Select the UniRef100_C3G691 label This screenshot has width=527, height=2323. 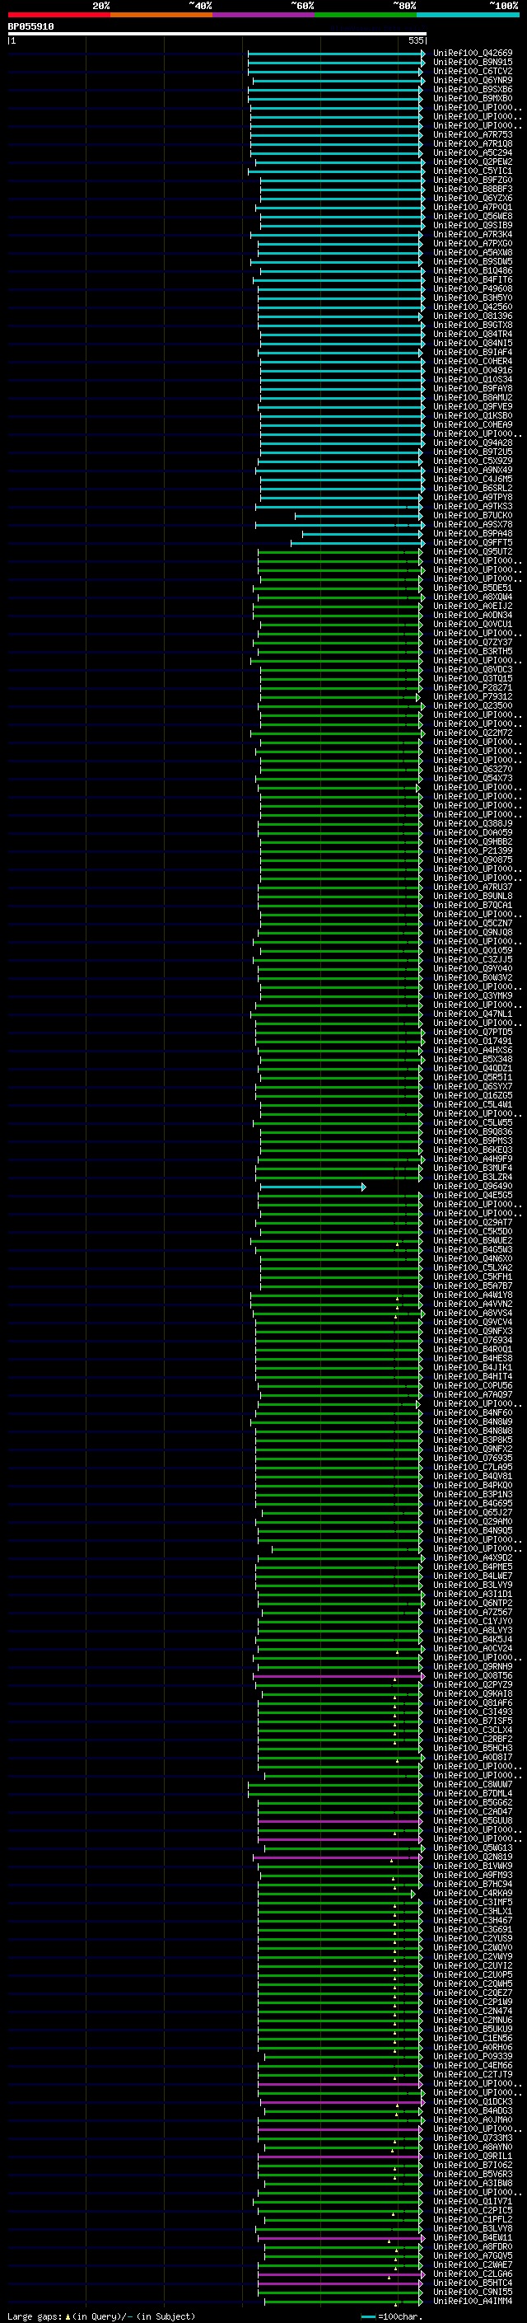point(472,1931)
